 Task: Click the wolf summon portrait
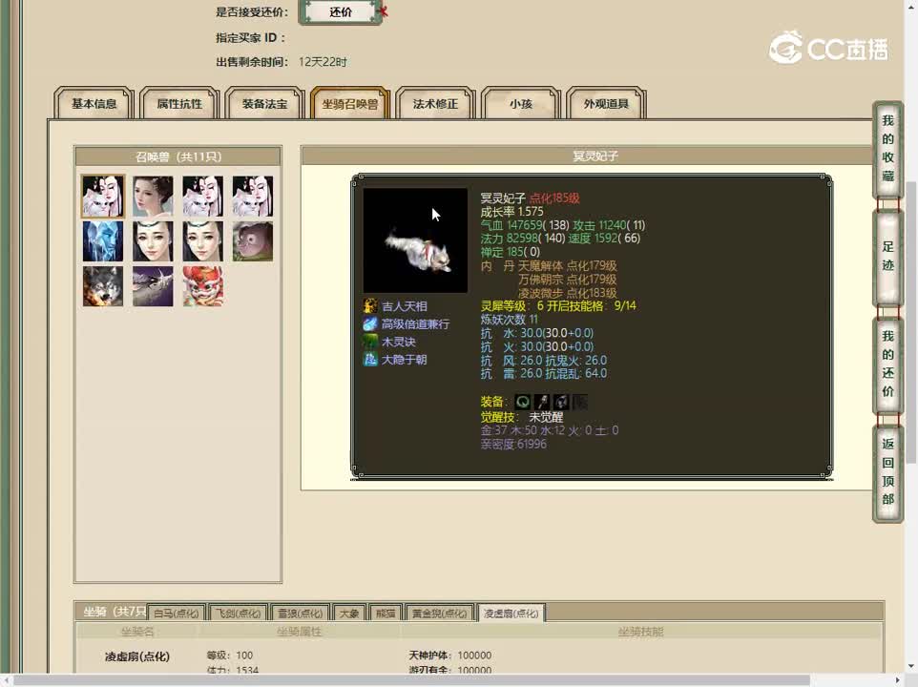[102, 287]
